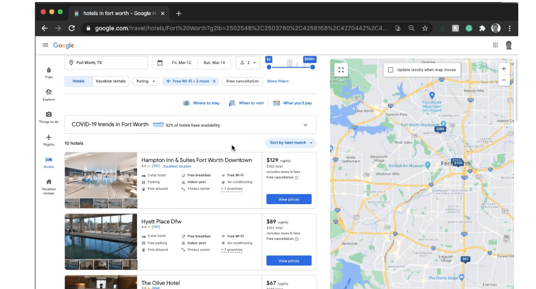536x289 pixels.
Task: Zoom in on the map
Action: (504, 69)
